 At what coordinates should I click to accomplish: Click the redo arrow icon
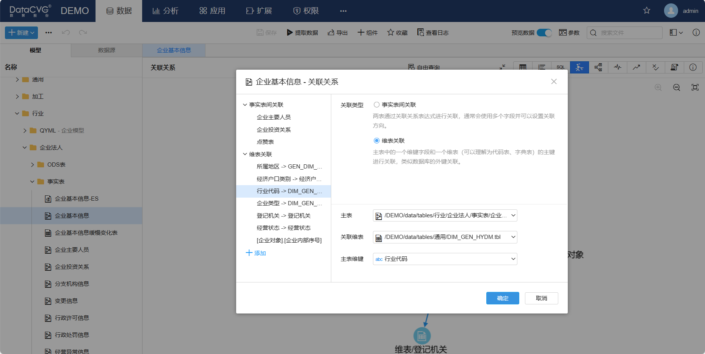pos(83,33)
